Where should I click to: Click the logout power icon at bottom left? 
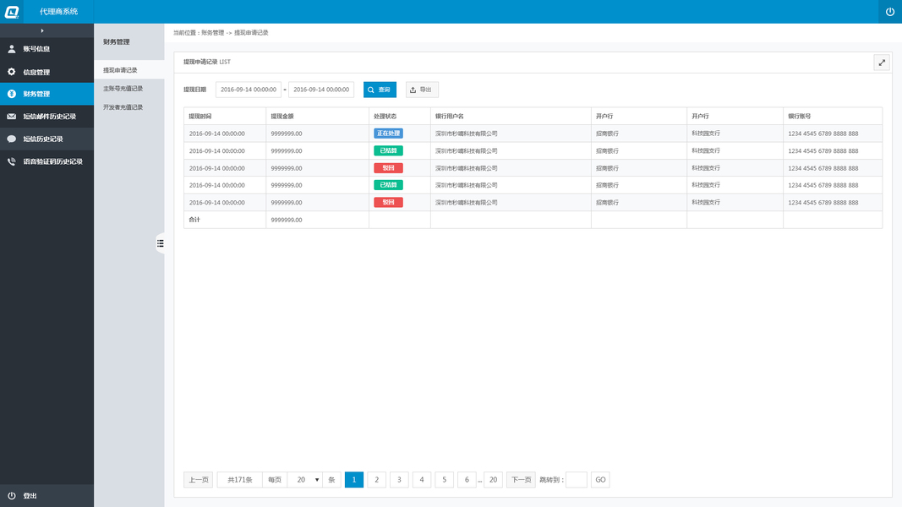(x=12, y=495)
